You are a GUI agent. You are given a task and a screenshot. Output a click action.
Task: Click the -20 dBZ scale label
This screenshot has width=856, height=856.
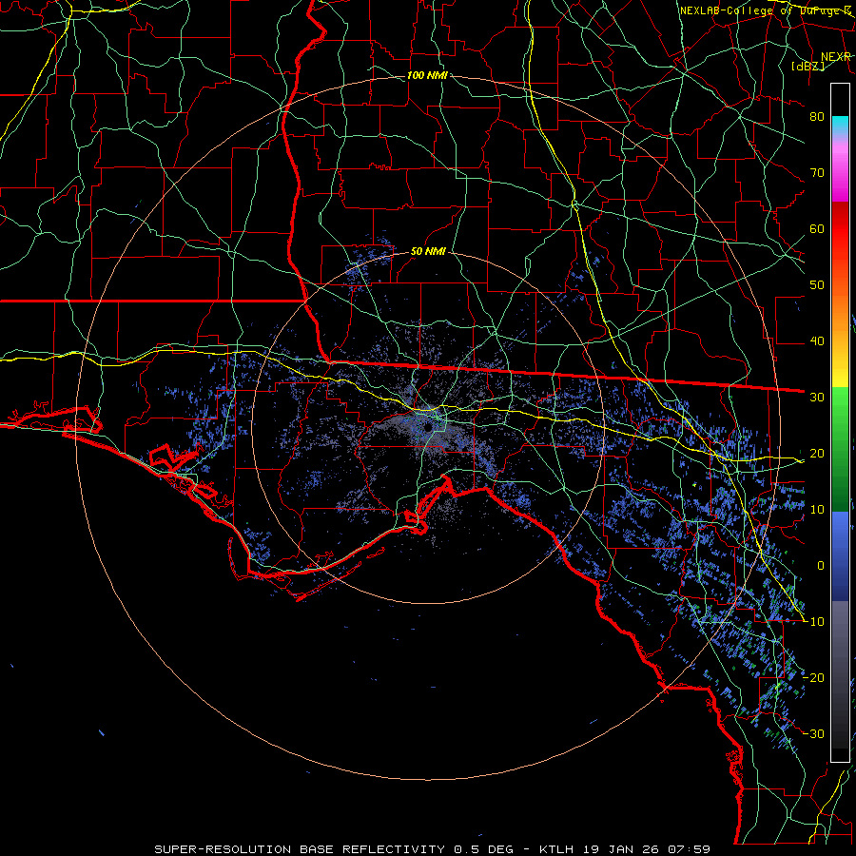click(x=814, y=677)
